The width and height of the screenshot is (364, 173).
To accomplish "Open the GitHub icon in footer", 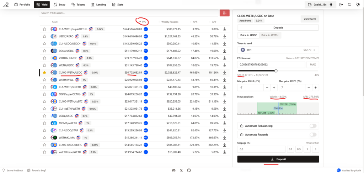I will point(189,171).
